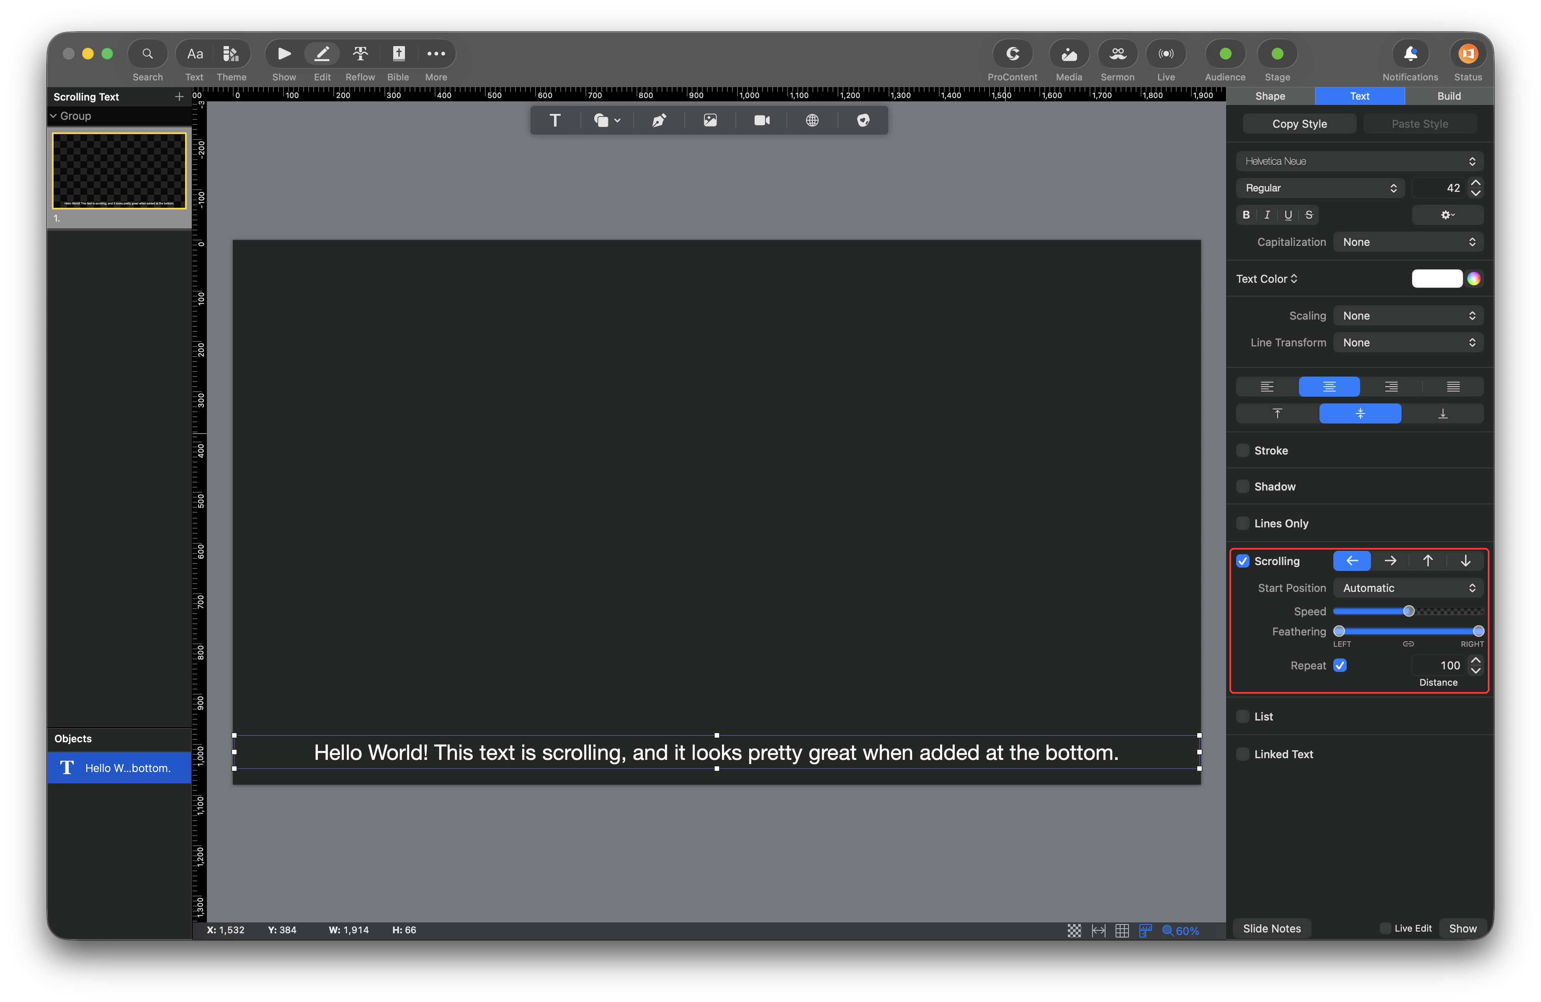Switch to the Shape tab
The height and width of the screenshot is (1002, 1541).
click(x=1270, y=96)
